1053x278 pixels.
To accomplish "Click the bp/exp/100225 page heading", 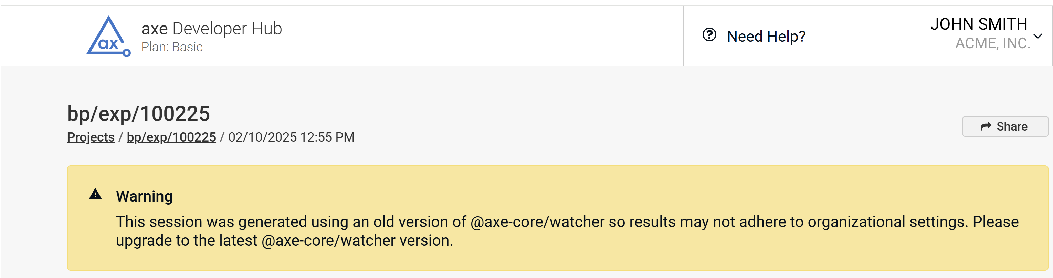I will (x=138, y=113).
